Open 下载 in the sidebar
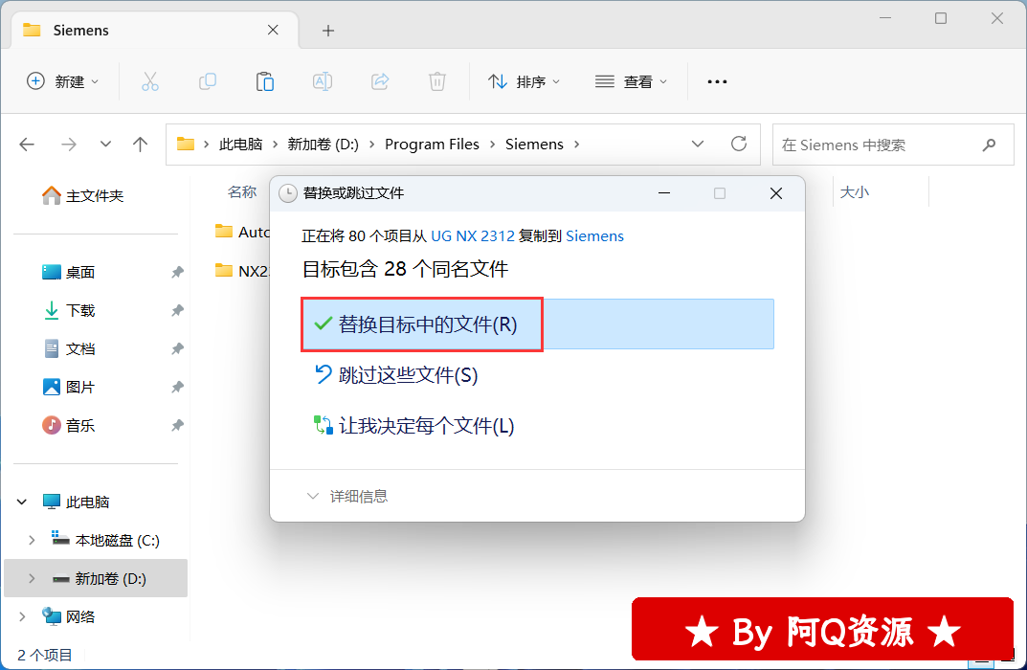1027x670 pixels. [x=80, y=310]
